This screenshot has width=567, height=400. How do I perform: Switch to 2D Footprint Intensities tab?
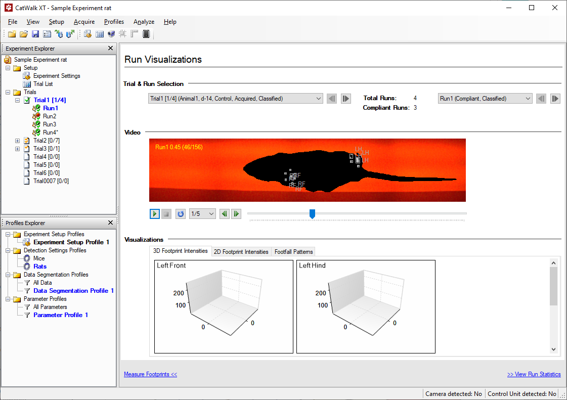tap(241, 252)
